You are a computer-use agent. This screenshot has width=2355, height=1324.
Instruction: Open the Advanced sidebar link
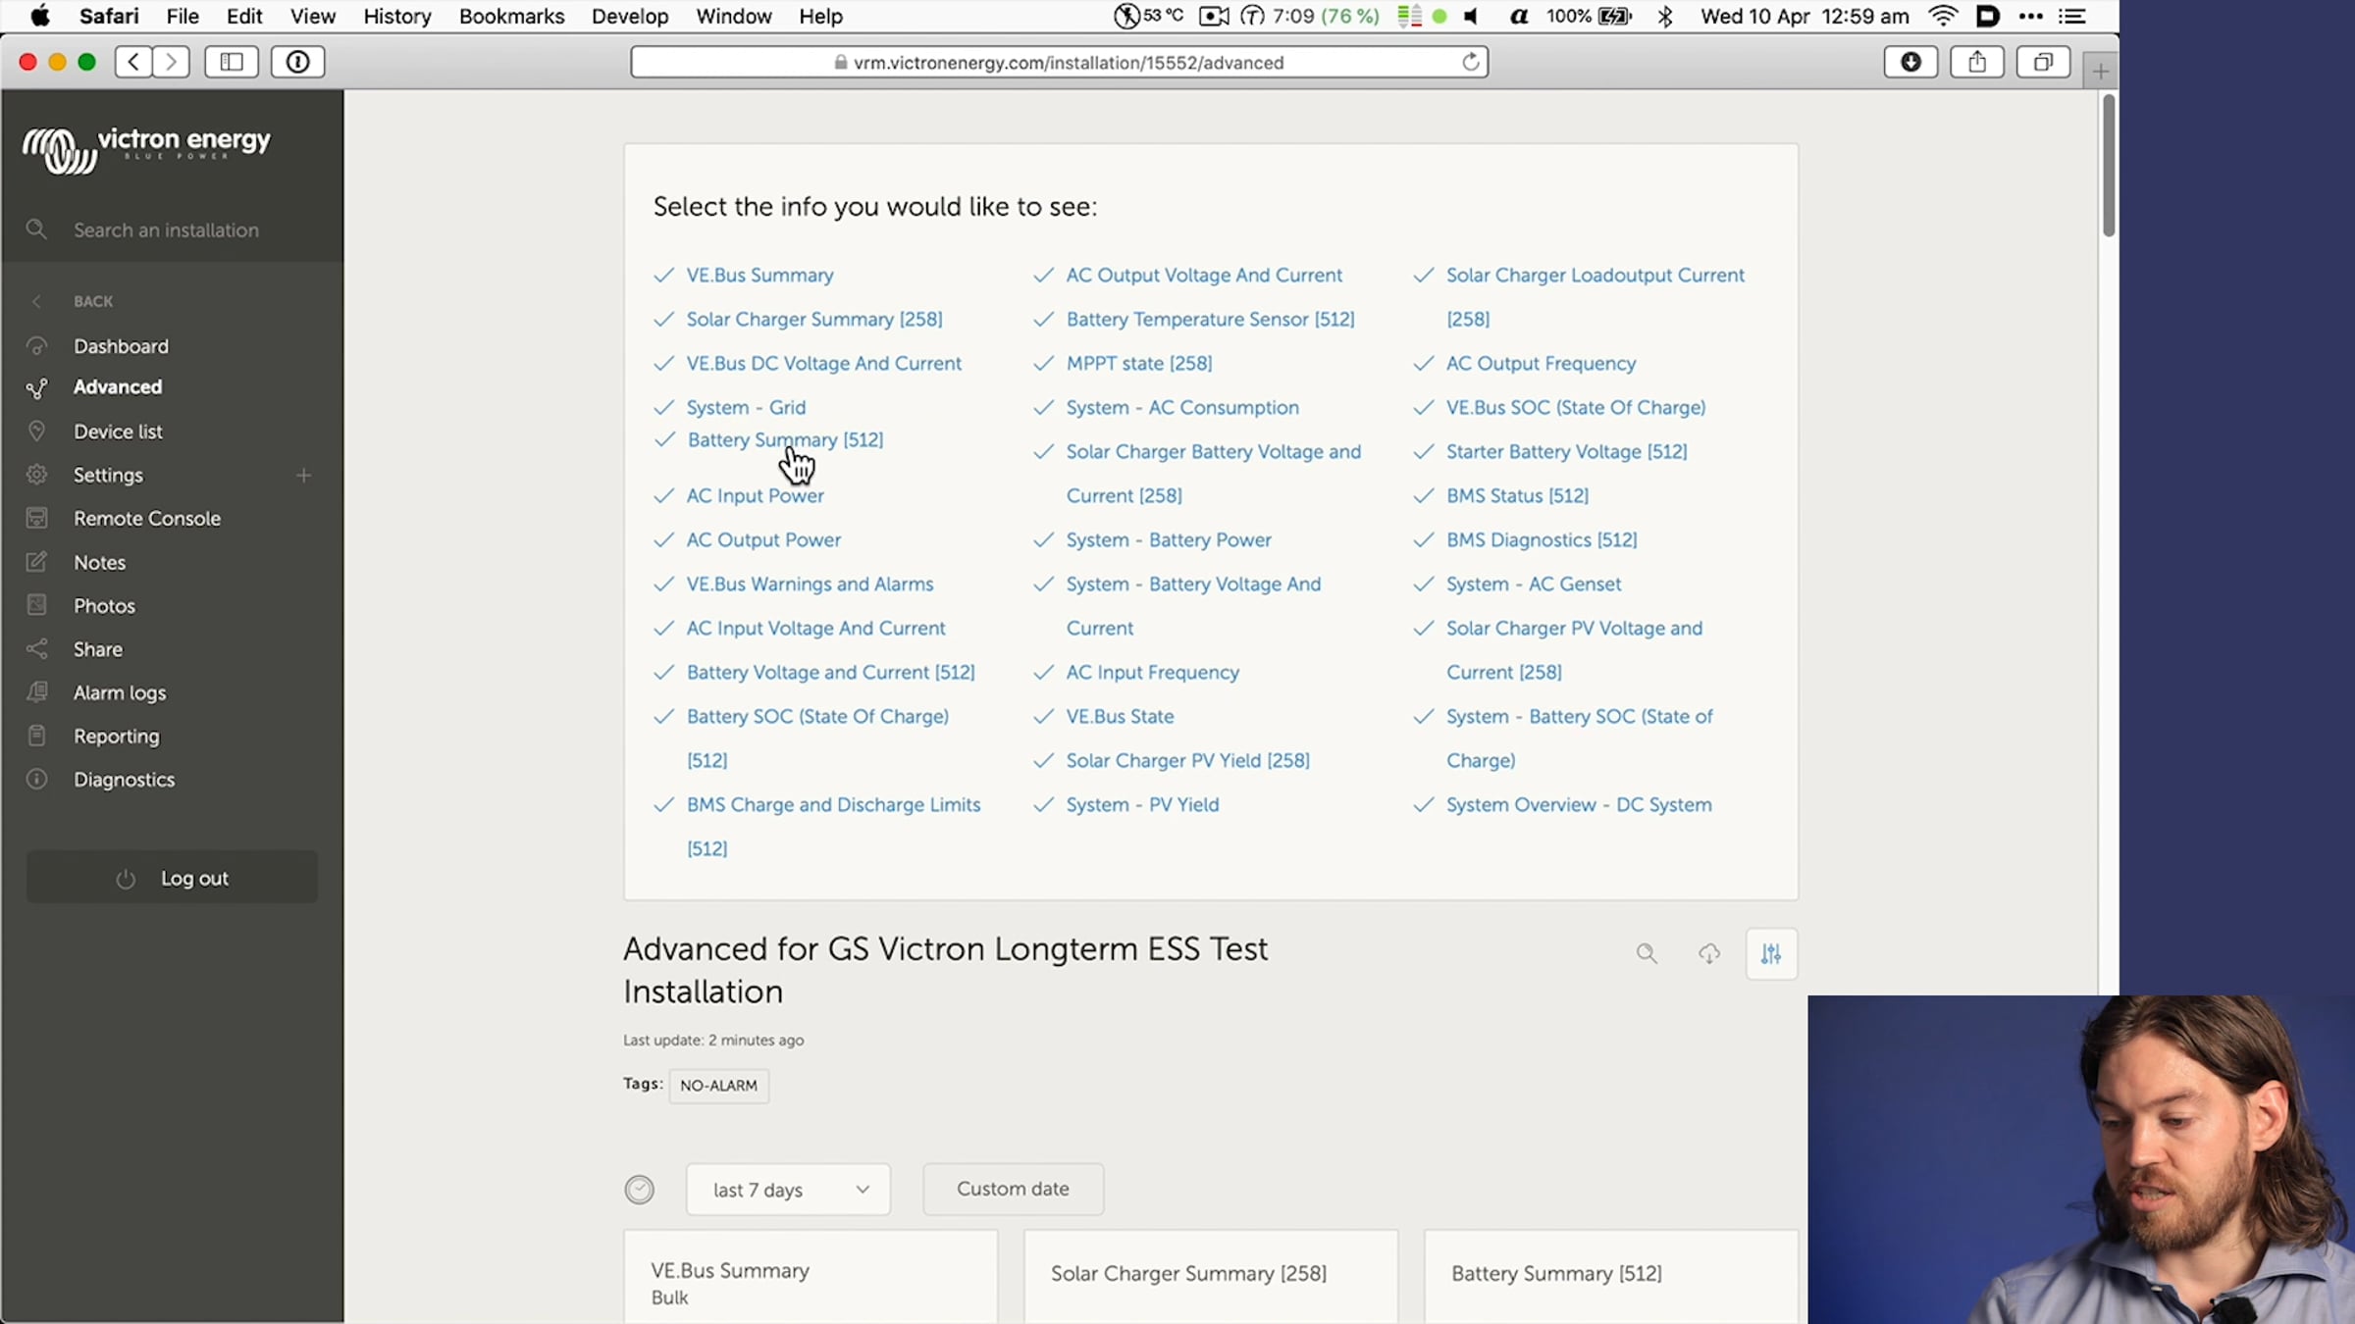point(118,387)
